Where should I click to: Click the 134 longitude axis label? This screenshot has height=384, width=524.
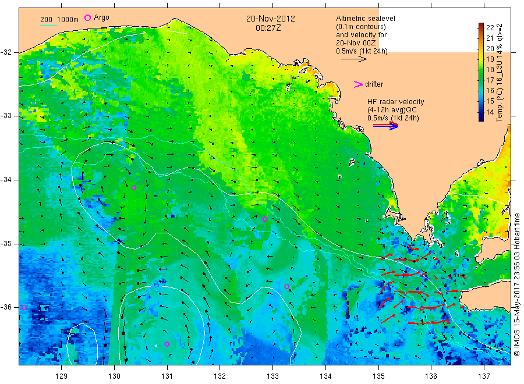click(x=325, y=376)
